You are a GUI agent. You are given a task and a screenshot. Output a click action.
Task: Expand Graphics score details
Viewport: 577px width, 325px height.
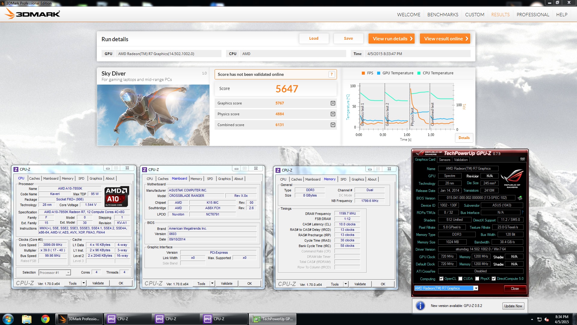(333, 103)
